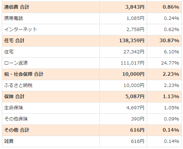Click the 通信費 合計 category row
This screenshot has height=149, width=183.
[x=92, y=7]
